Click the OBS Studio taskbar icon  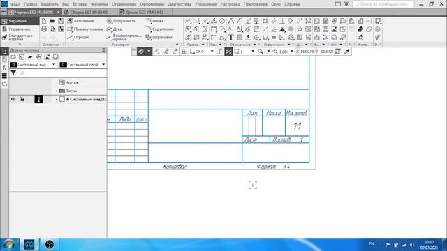click(x=50, y=245)
